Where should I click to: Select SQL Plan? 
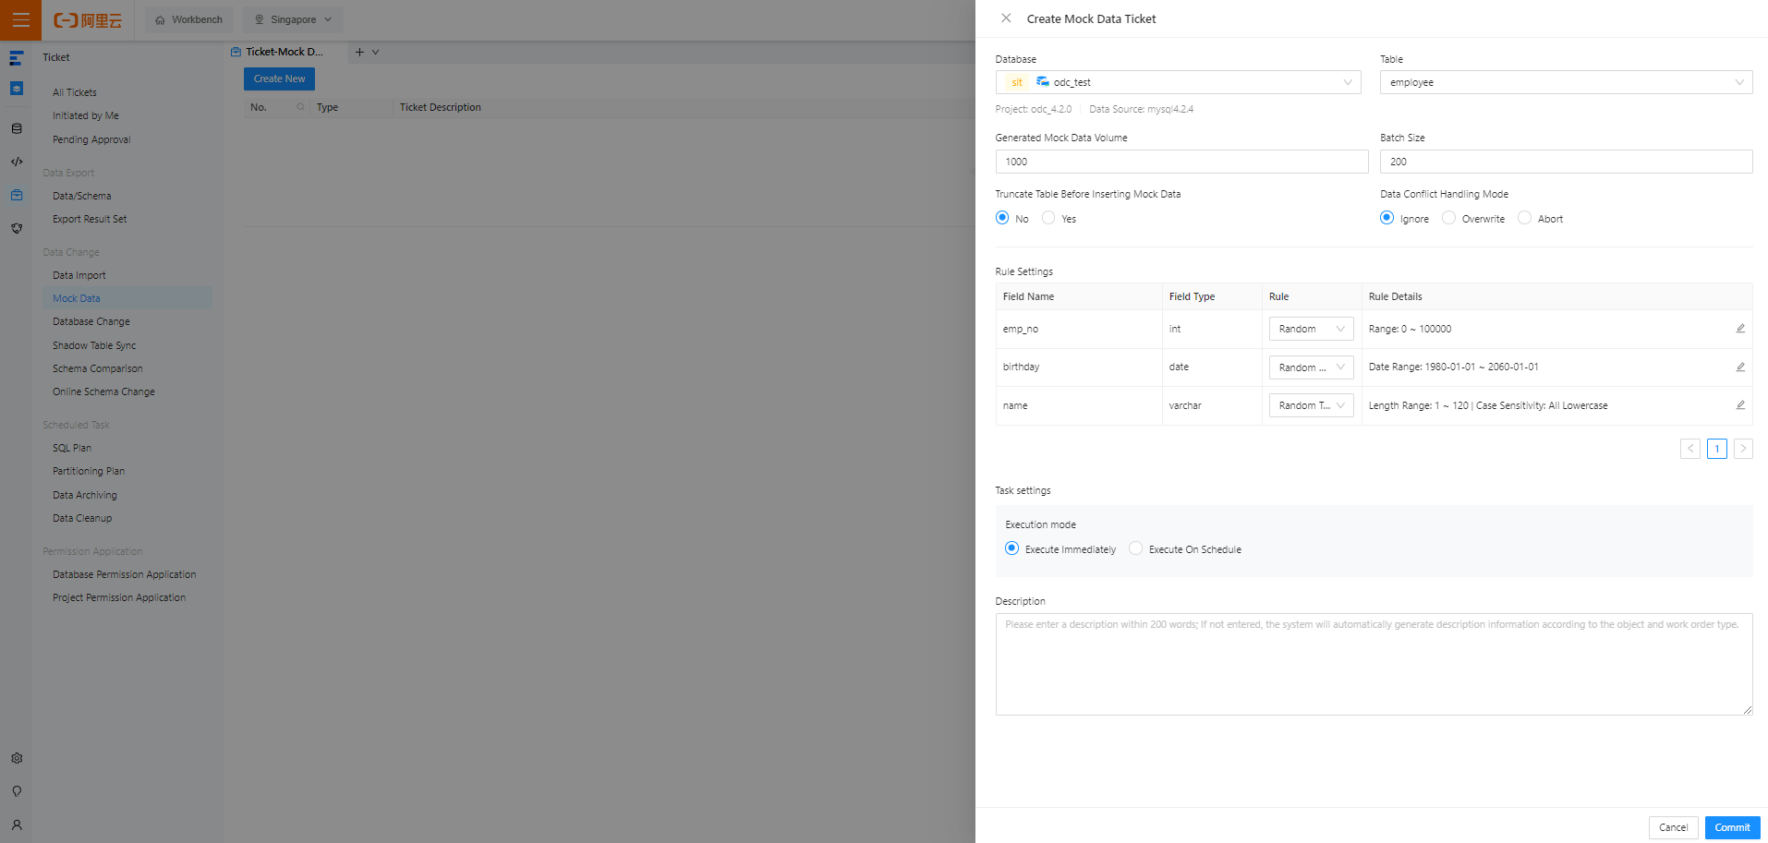pos(72,448)
